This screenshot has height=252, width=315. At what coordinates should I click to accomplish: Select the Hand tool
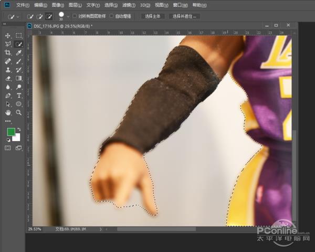[8, 112]
